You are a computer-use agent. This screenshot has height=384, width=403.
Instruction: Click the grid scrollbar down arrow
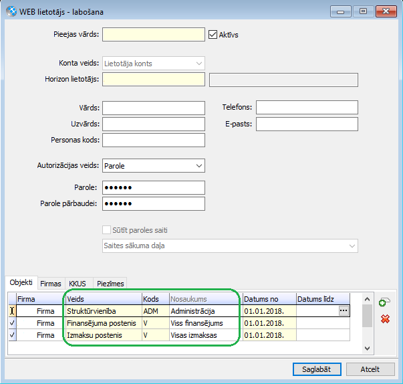368,349
